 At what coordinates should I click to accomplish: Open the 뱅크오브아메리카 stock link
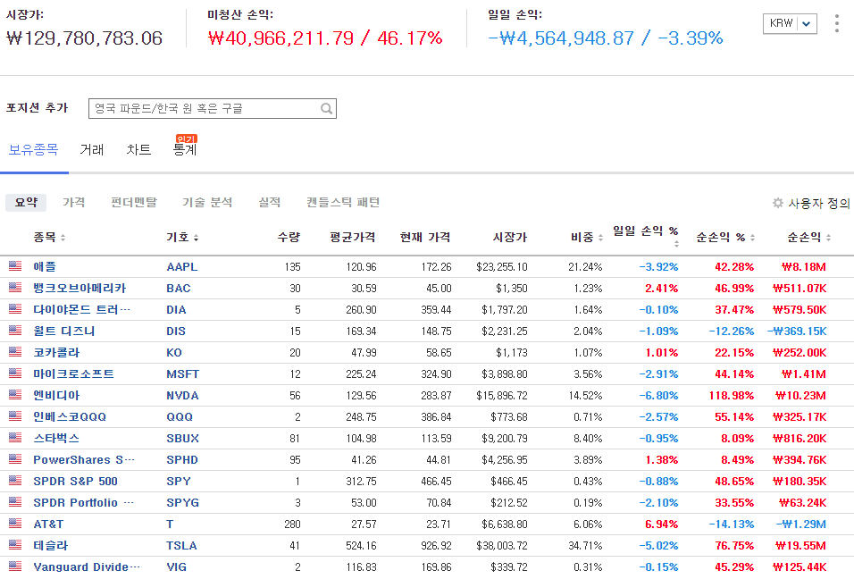pyautogui.click(x=80, y=288)
